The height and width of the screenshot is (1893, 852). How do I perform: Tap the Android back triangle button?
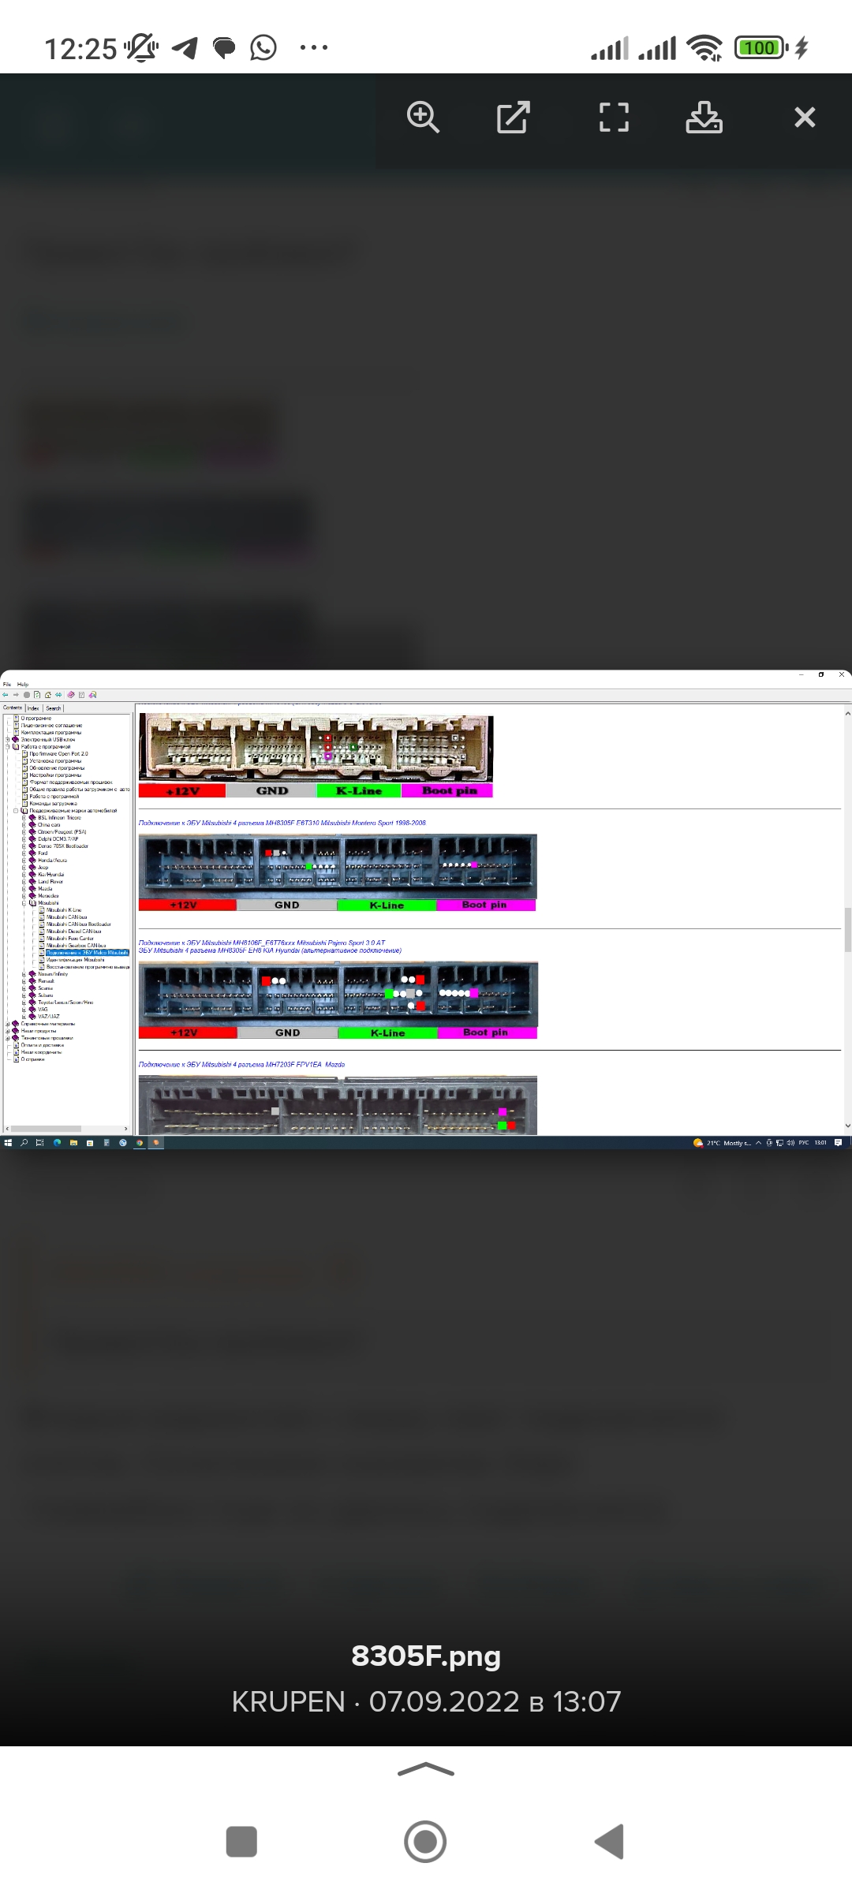tap(609, 1842)
